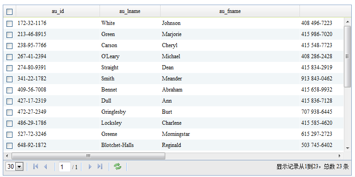Screen dimensions: 355x177
Task: Click first name Michael
Action: (x=171, y=56)
